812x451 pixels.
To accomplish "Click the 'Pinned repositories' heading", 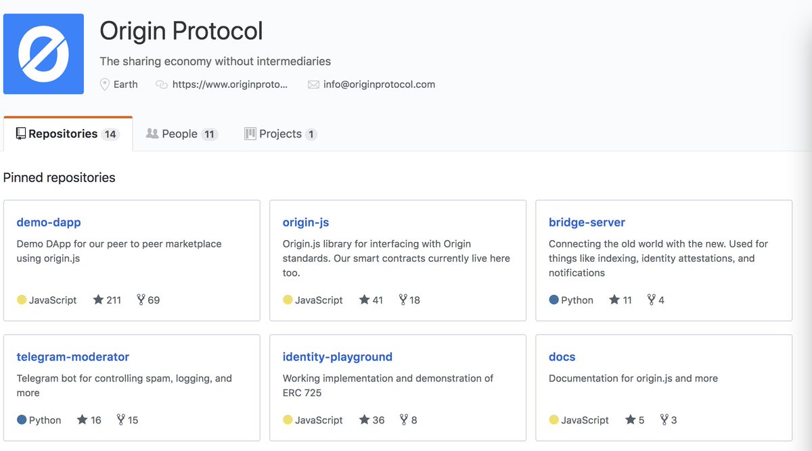I will click(x=60, y=178).
